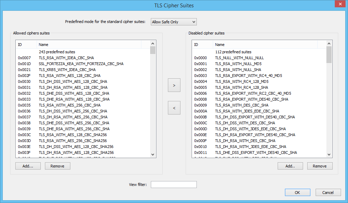Select TLS_DH_RSA_EXPORT_WITH_DES40_CBC_SHA row

(x=259, y=135)
